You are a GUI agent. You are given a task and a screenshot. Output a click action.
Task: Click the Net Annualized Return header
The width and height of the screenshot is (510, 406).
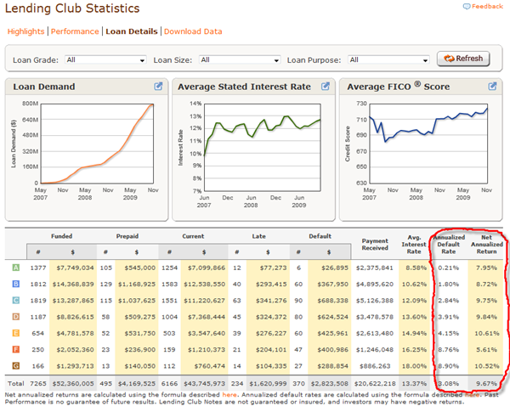click(486, 244)
